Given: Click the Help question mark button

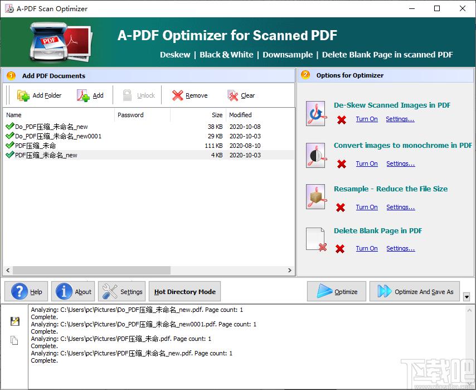Looking at the screenshot, I should (x=26, y=291).
